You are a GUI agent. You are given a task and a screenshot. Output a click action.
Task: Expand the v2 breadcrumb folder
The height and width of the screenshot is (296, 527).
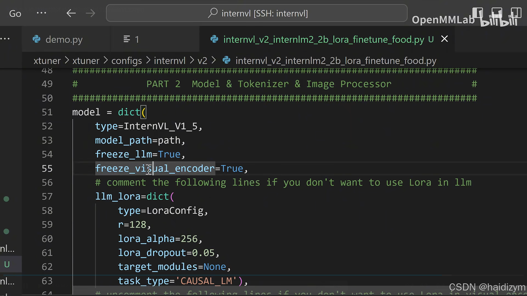coord(202,61)
